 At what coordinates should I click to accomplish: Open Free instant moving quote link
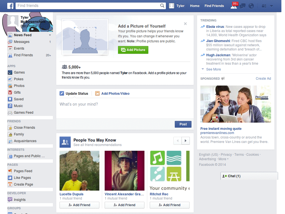(x=221, y=129)
